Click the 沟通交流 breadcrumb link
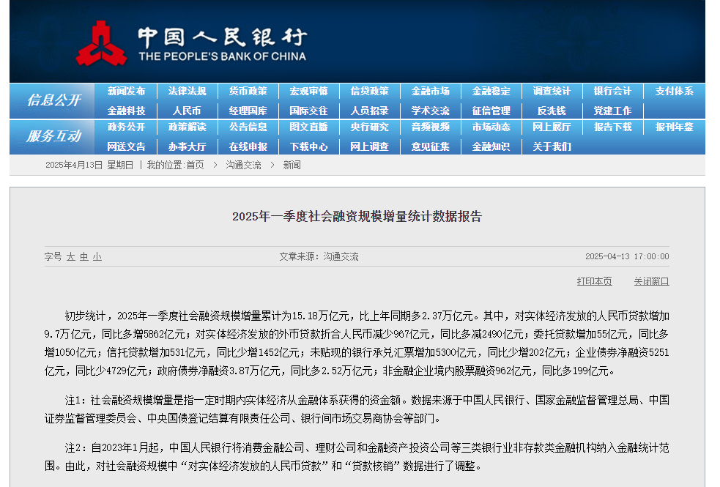Viewport: 720px width, 487px height. pos(243,166)
